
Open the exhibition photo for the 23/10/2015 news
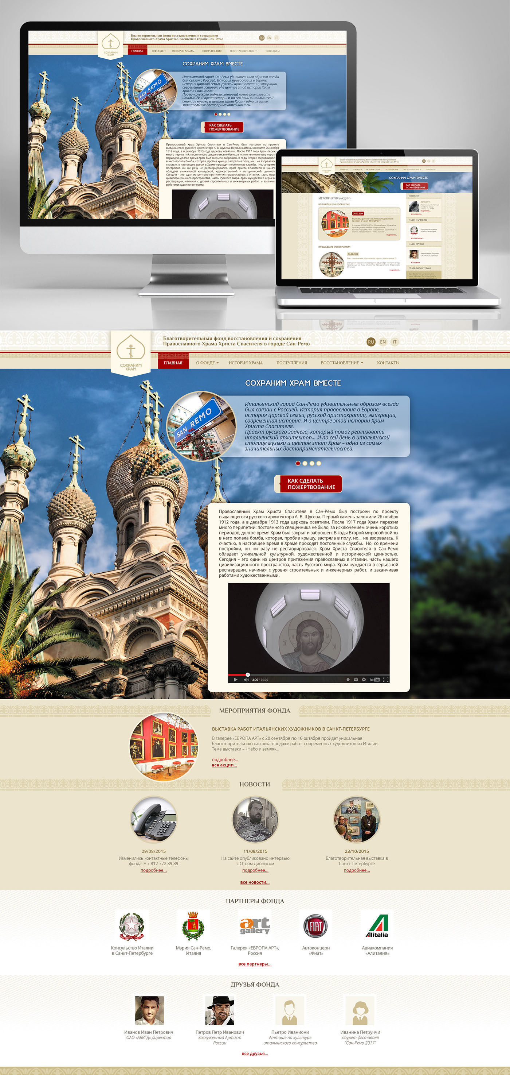click(x=357, y=820)
